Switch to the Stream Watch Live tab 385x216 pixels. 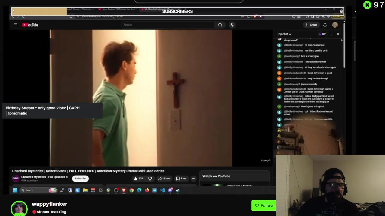pyautogui.click(x=81, y=9)
